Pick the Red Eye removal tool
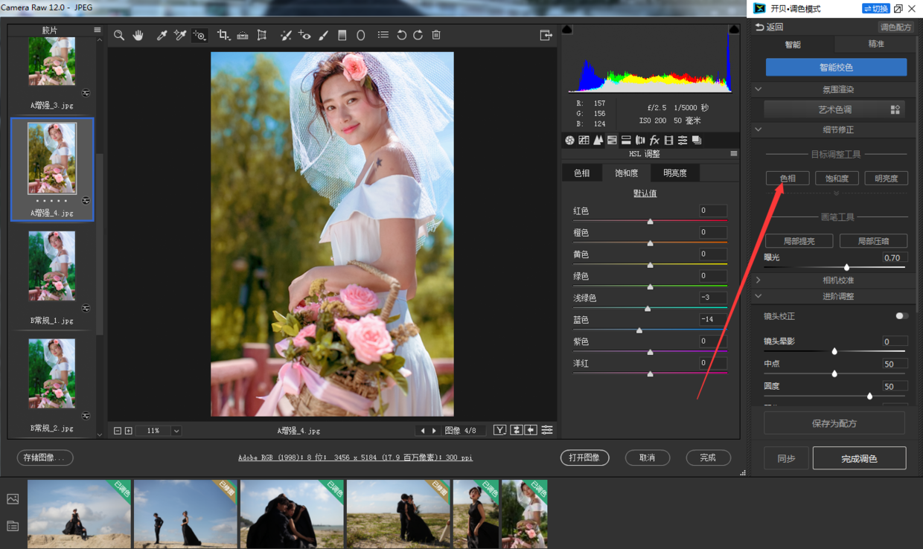The height and width of the screenshot is (549, 923). click(x=304, y=35)
